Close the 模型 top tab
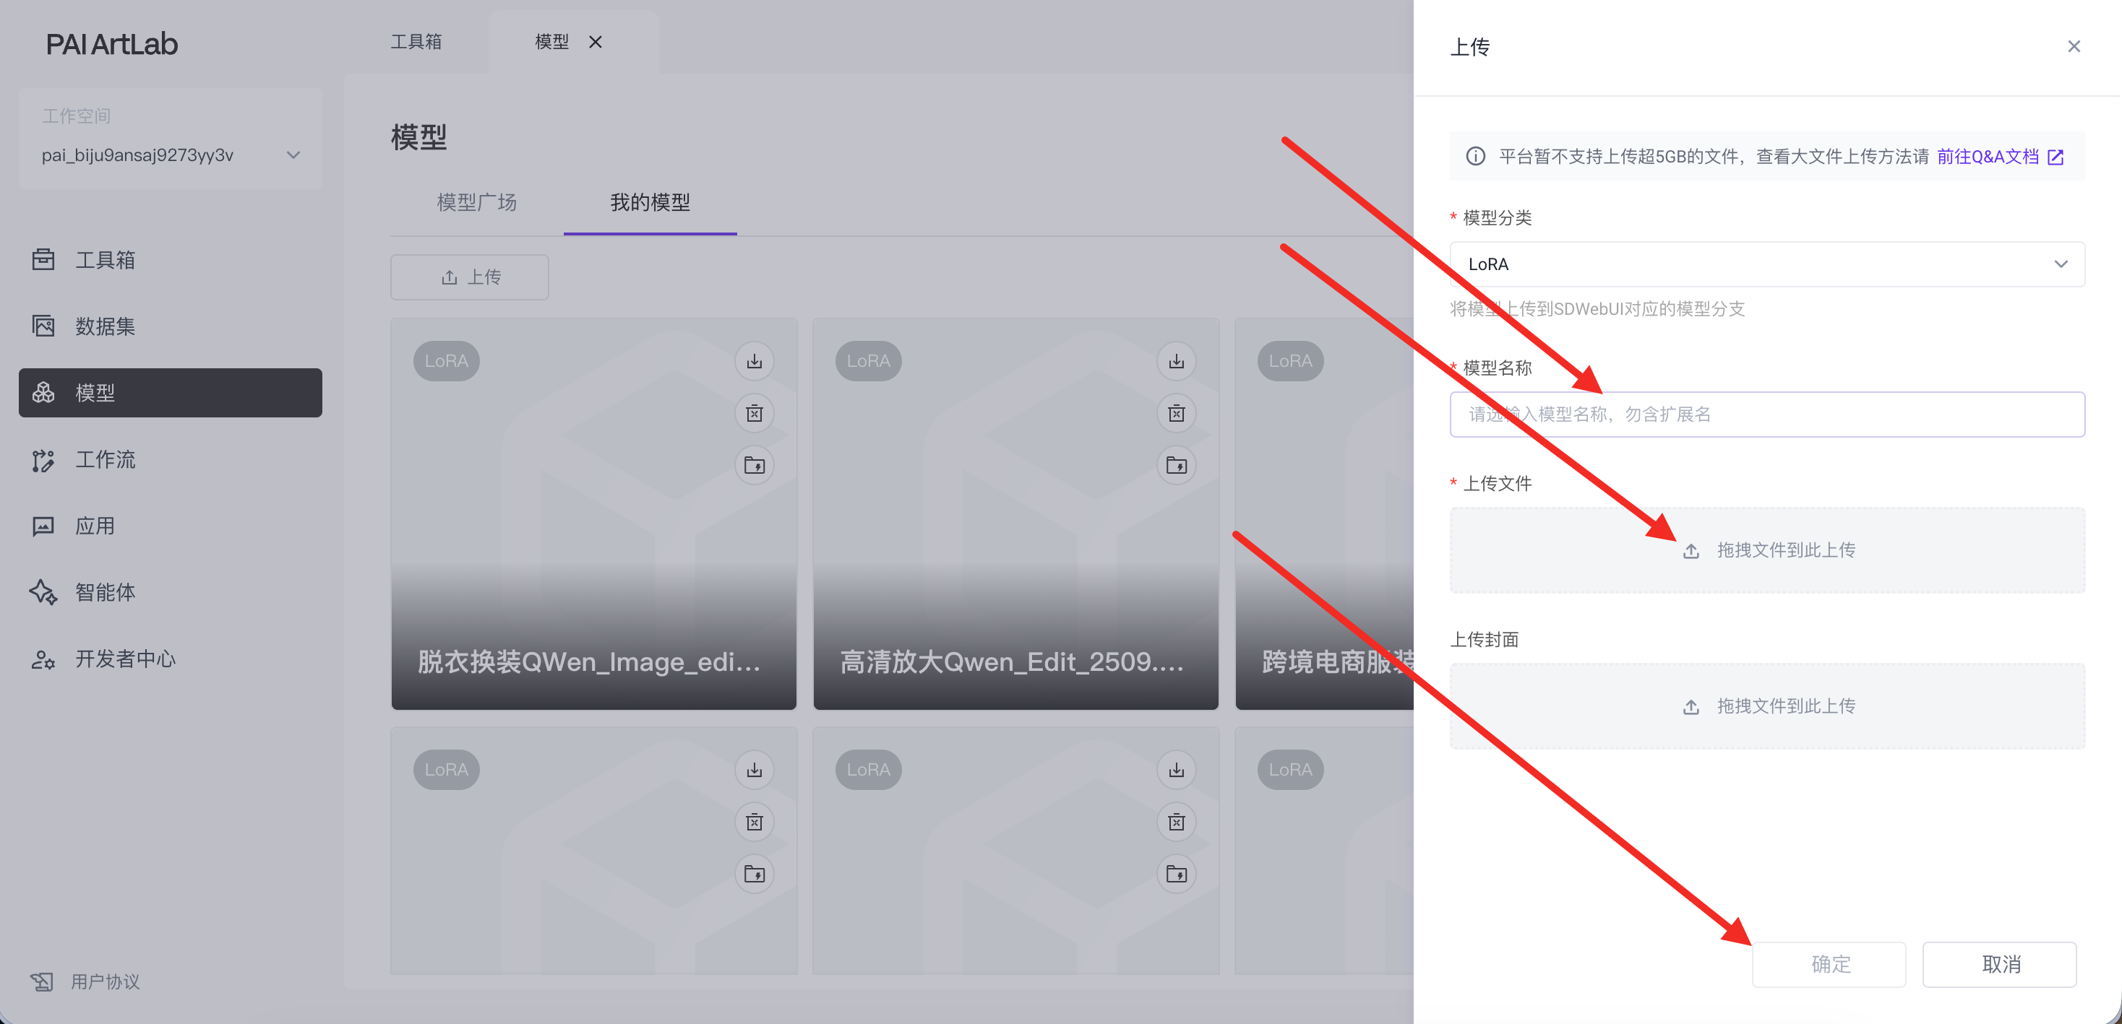 [596, 42]
